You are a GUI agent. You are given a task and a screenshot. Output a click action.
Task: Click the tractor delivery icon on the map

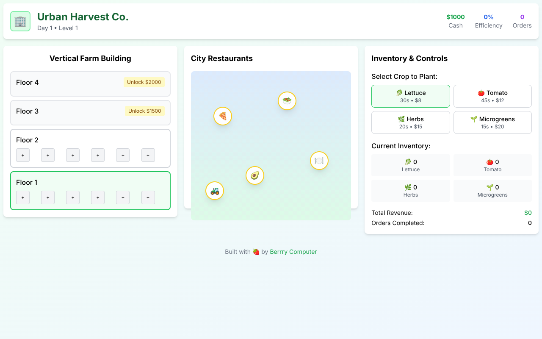[215, 191]
